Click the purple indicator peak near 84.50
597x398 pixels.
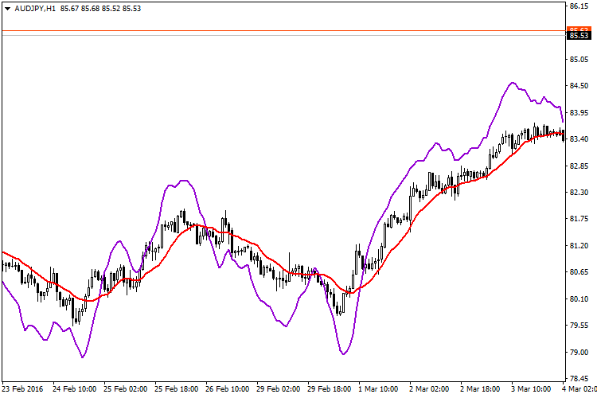(513, 82)
